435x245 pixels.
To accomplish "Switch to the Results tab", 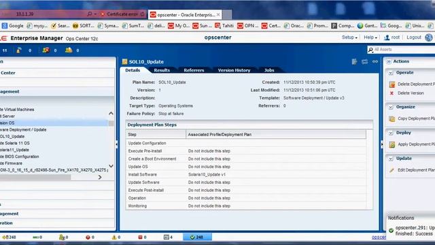I will click(x=162, y=70).
